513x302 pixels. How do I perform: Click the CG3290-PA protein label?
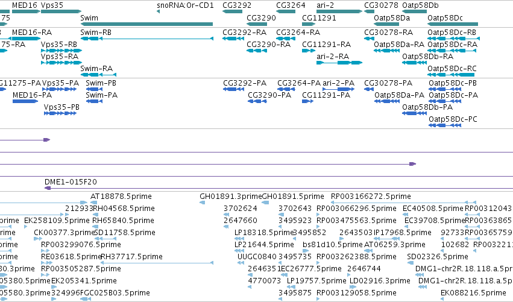tap(269, 95)
